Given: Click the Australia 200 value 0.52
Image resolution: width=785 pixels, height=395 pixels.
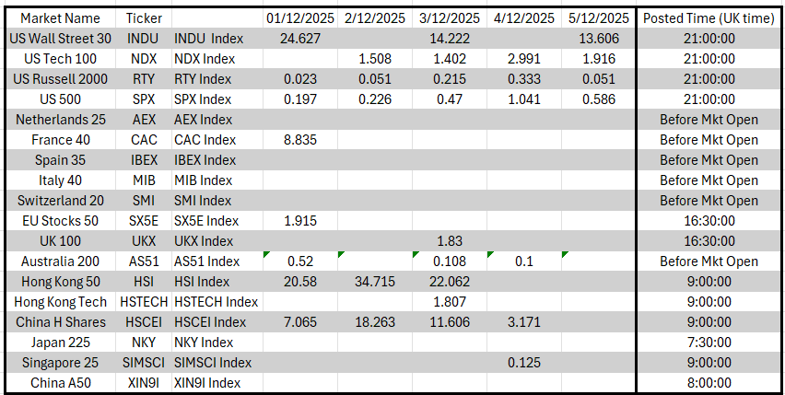Looking at the screenshot, I should point(299,261).
